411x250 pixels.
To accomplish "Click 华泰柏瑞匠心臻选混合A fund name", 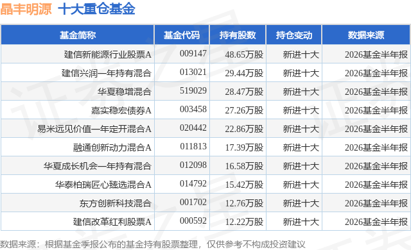I will tap(103, 185).
